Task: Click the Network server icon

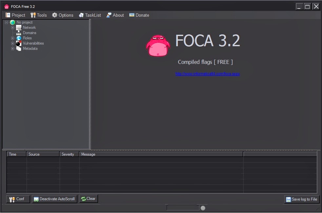Action: click(x=19, y=28)
